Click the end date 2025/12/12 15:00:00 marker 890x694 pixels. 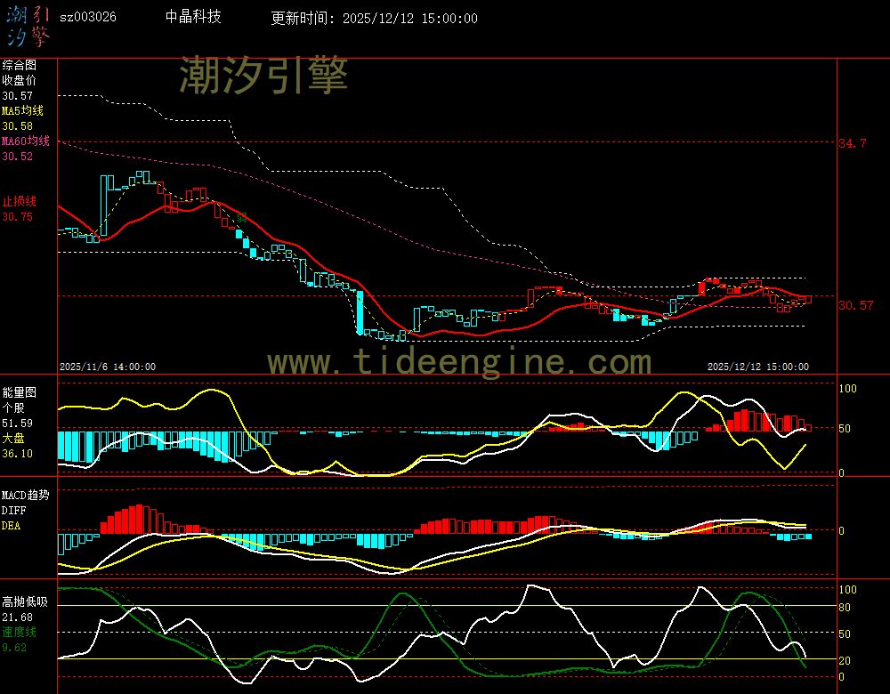757,367
